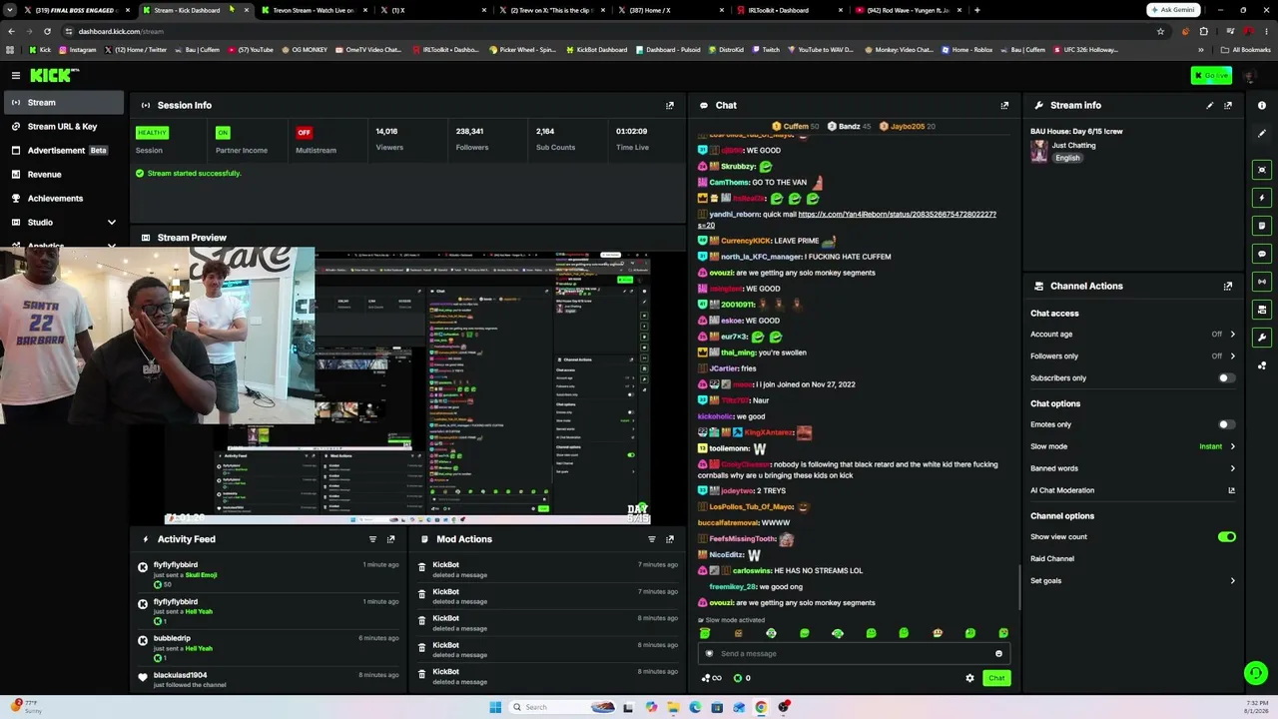Screen dimensions: 1278x719
Task: Switch to the Trevon Stream browser tab
Action: point(313,10)
